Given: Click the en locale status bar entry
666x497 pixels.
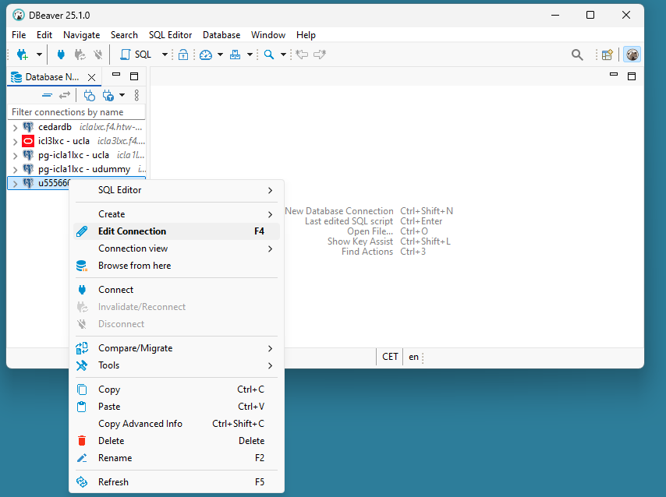Looking at the screenshot, I should point(413,357).
